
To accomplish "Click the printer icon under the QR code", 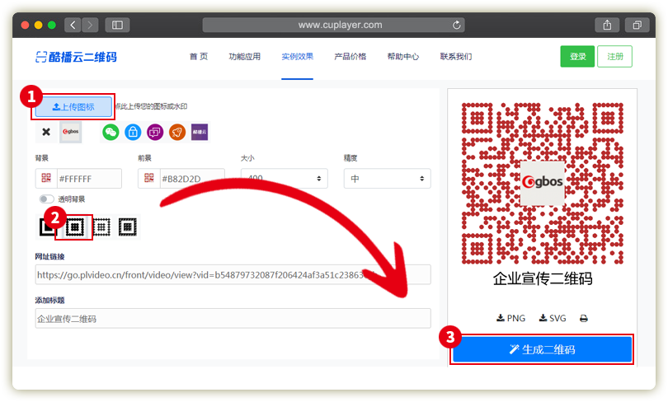I will [x=584, y=318].
